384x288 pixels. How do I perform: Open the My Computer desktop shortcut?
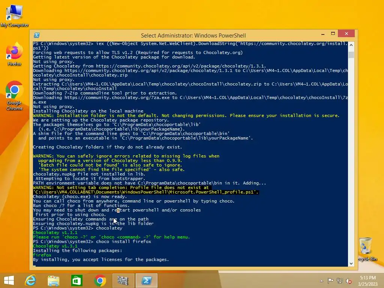[x=15, y=15]
